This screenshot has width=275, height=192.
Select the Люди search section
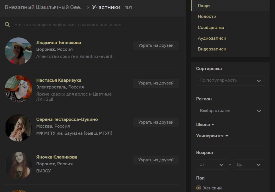[x=230, y=6]
